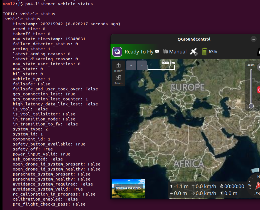
Task: Click the Takeoff tool button
Action: pyautogui.click(x=118, y=67)
